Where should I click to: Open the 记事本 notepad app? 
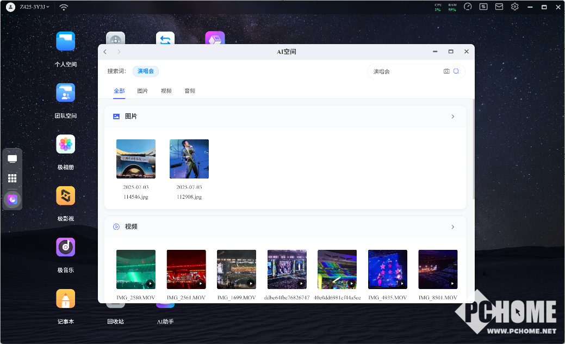pos(65,299)
